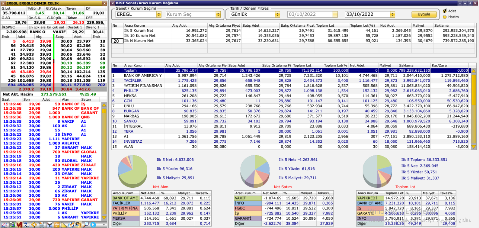479x228 pixels.
Task: Click the EREGL symbol input field
Action: pyautogui.click(x=136, y=14)
